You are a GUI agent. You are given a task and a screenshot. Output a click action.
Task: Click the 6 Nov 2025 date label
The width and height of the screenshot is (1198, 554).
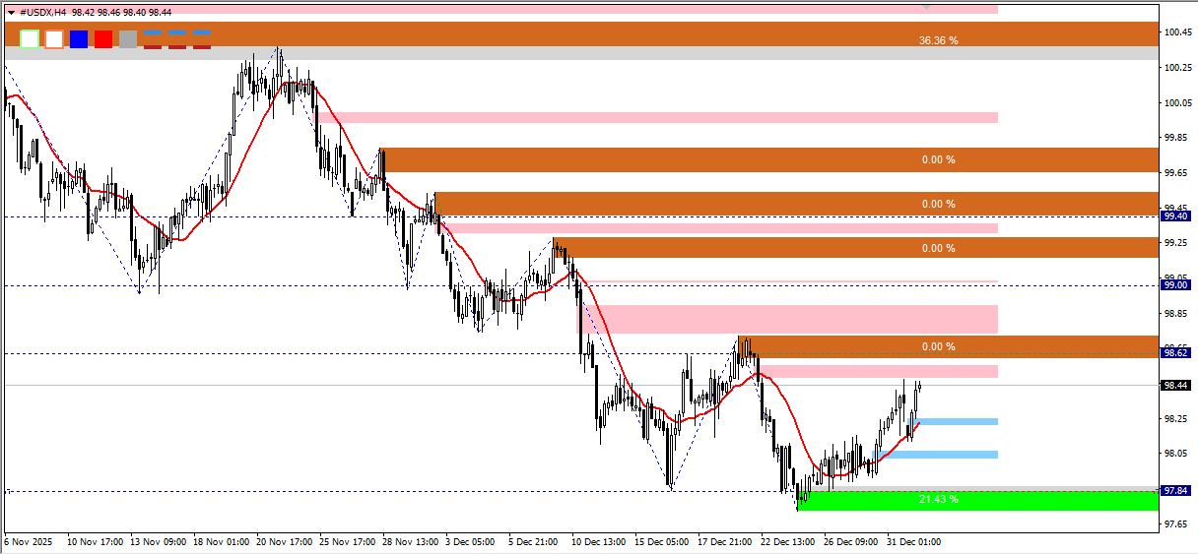[x=28, y=541]
